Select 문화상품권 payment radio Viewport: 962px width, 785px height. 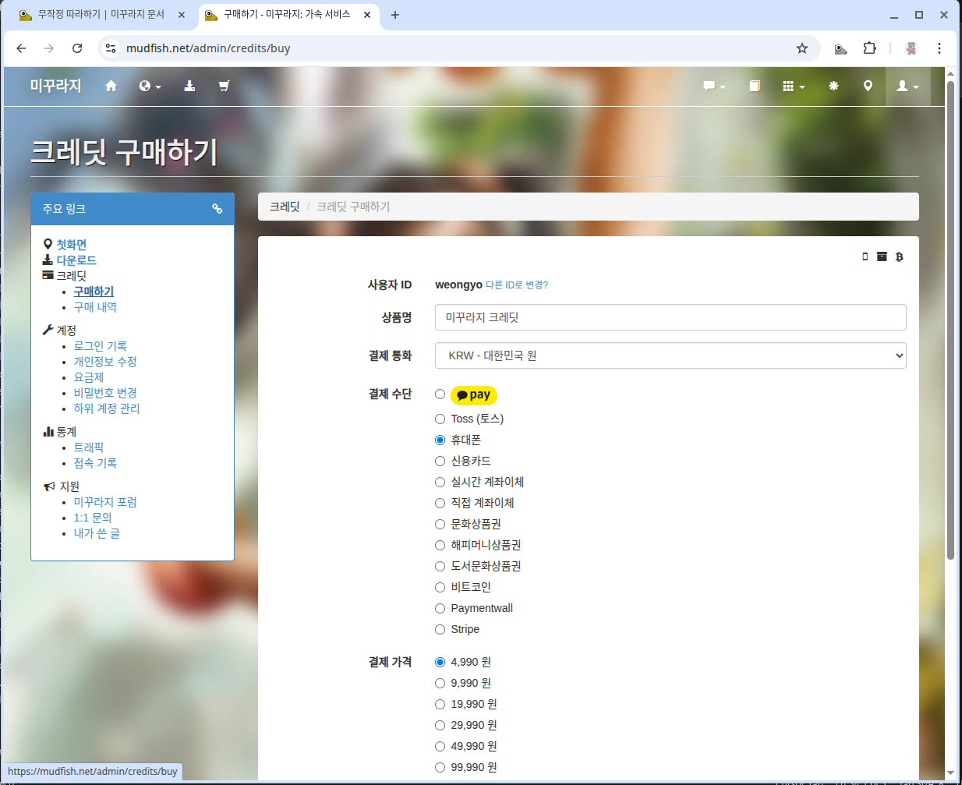coord(440,524)
